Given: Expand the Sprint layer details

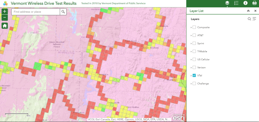Looking at the screenshot, I should pyautogui.click(x=191, y=43).
